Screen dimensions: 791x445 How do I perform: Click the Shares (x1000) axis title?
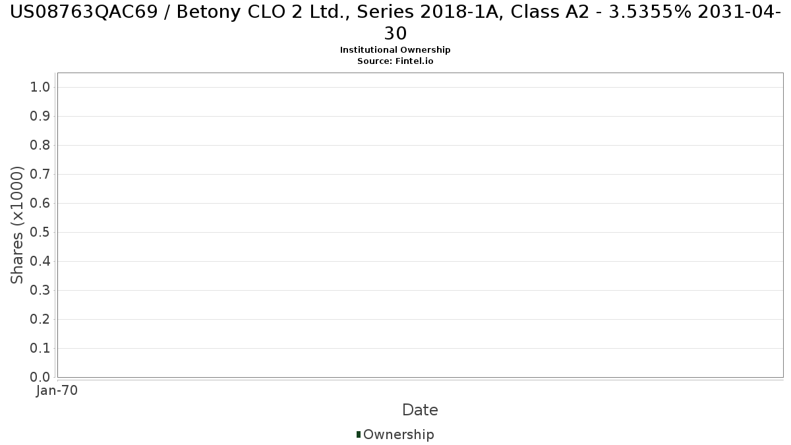tap(17, 225)
